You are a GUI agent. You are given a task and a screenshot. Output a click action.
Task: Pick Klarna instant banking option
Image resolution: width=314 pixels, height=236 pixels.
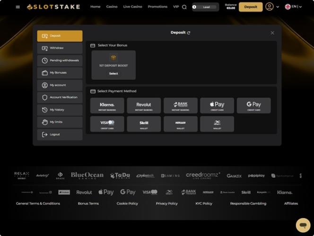click(x=107, y=105)
